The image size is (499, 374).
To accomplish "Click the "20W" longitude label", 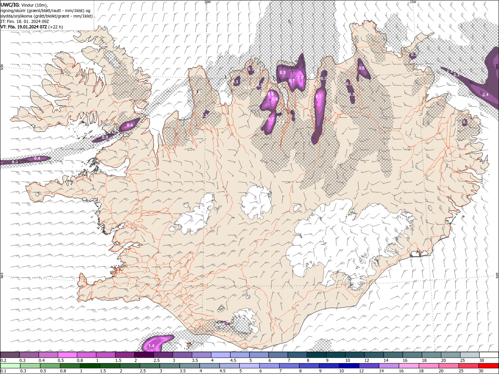I will click(x=207, y=2).
